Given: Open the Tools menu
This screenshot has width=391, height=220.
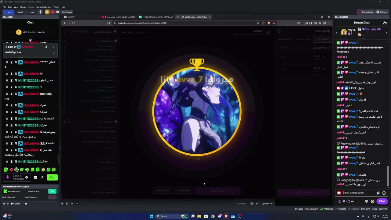Looking at the screenshot, I should click(56, 7).
